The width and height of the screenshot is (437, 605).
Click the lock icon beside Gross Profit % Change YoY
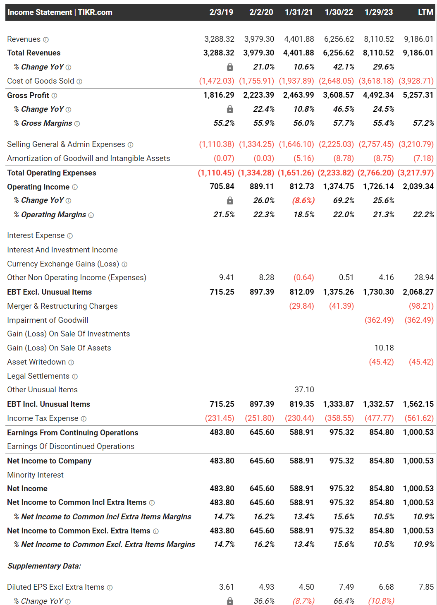coord(230,109)
